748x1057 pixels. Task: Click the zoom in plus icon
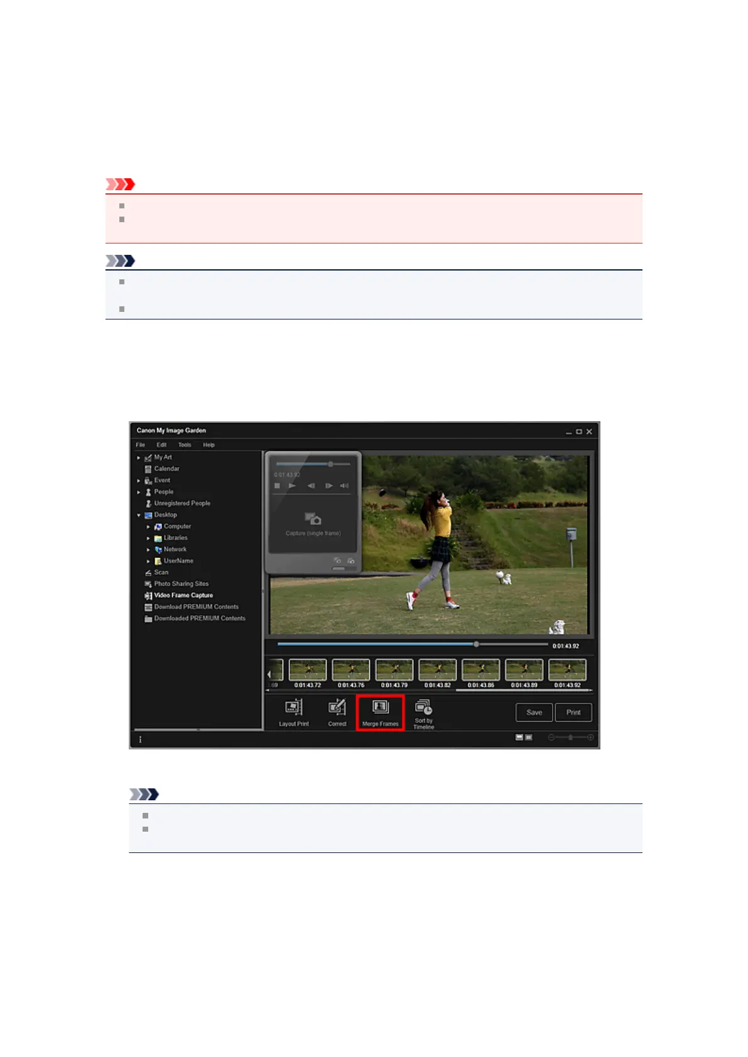(590, 738)
